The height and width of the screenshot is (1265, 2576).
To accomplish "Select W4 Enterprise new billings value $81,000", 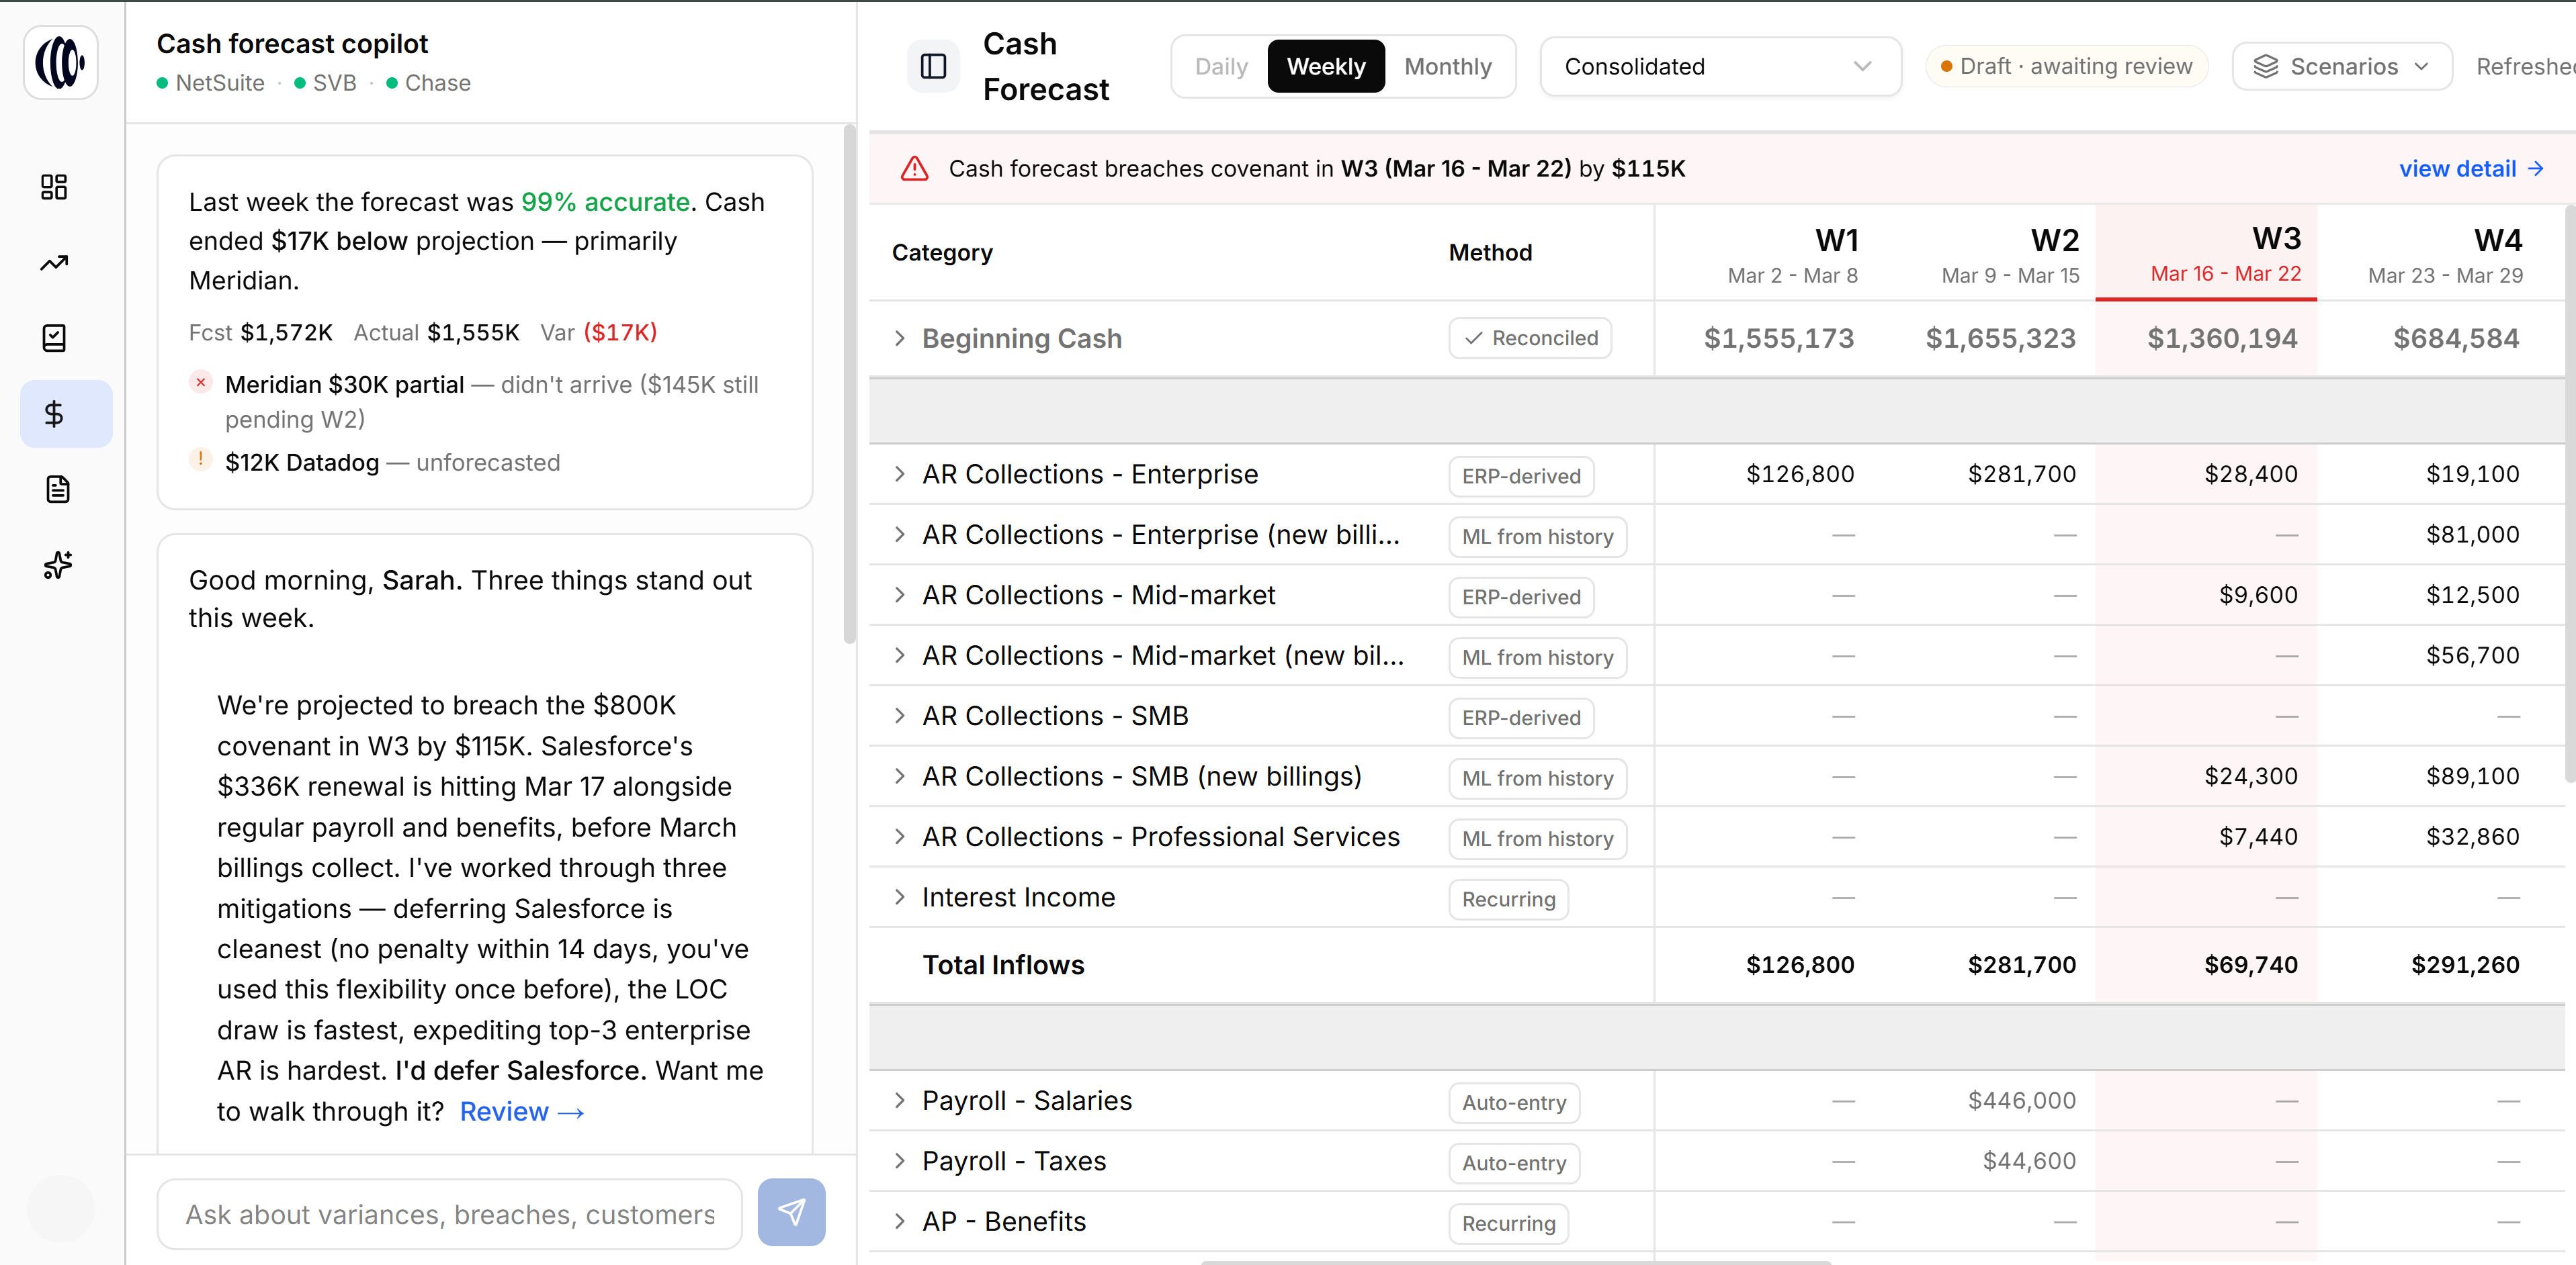I will pos(2472,534).
